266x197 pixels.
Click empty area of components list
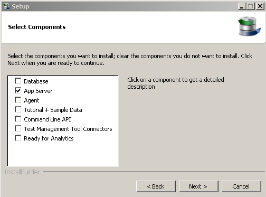(x=63, y=154)
